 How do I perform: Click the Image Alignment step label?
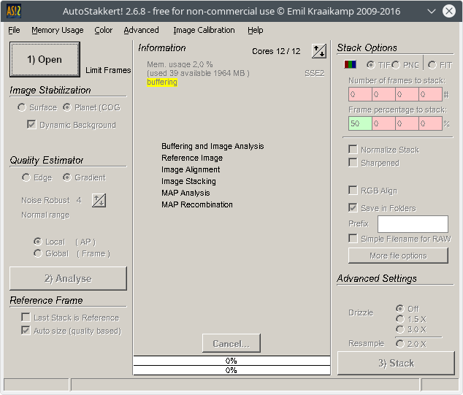[x=191, y=169]
